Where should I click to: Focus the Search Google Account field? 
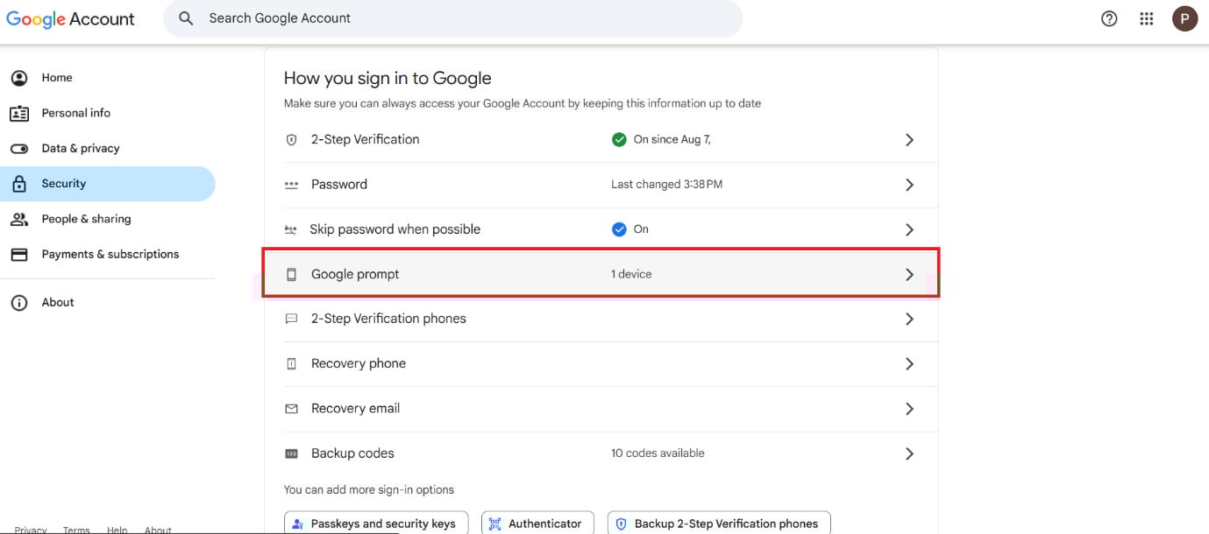tap(452, 18)
